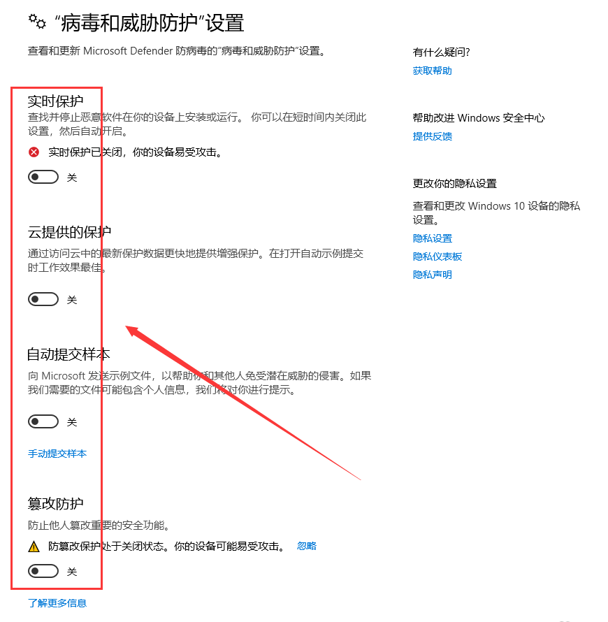Screen dimensions: 608x622
Task: Switch on the 篡改防护 toggle
Action: 43,571
